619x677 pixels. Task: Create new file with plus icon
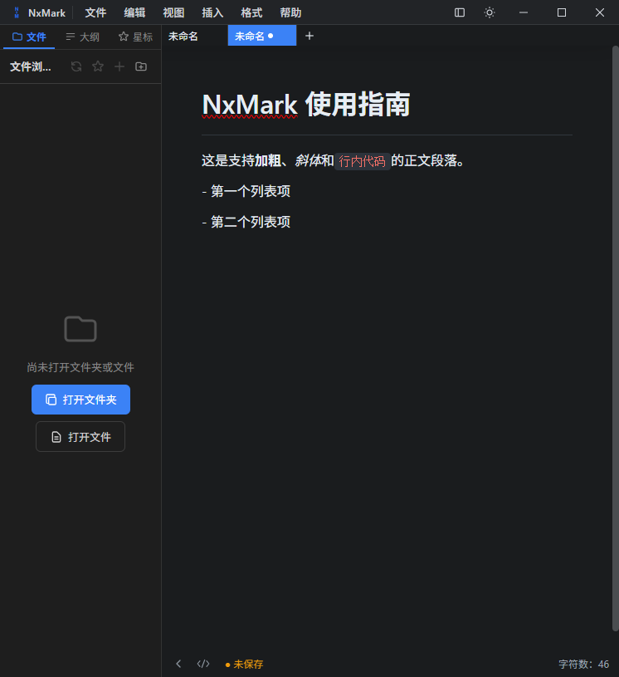pos(119,66)
